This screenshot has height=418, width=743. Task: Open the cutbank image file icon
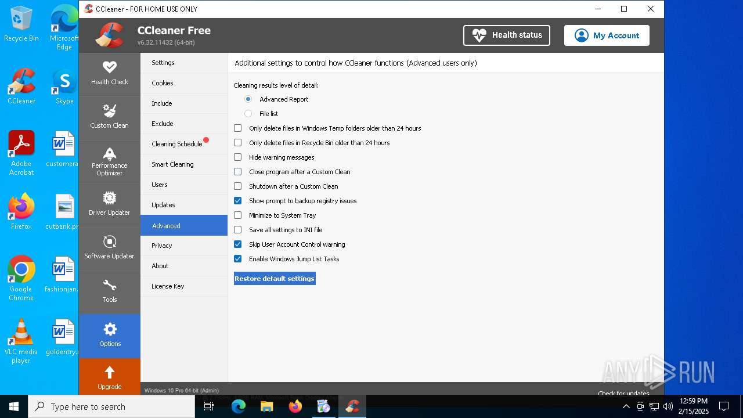(x=63, y=211)
